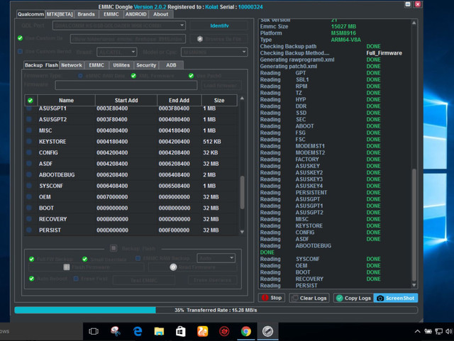Image resolution: width=454 pixels, height=341 pixels.
Task: Click the Firmware path input field
Action: (126, 85)
